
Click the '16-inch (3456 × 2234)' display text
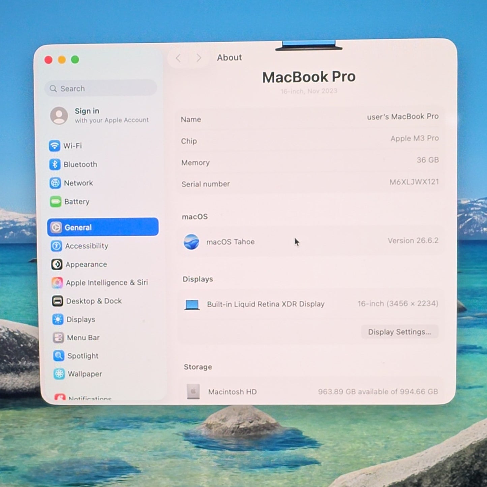pos(398,304)
